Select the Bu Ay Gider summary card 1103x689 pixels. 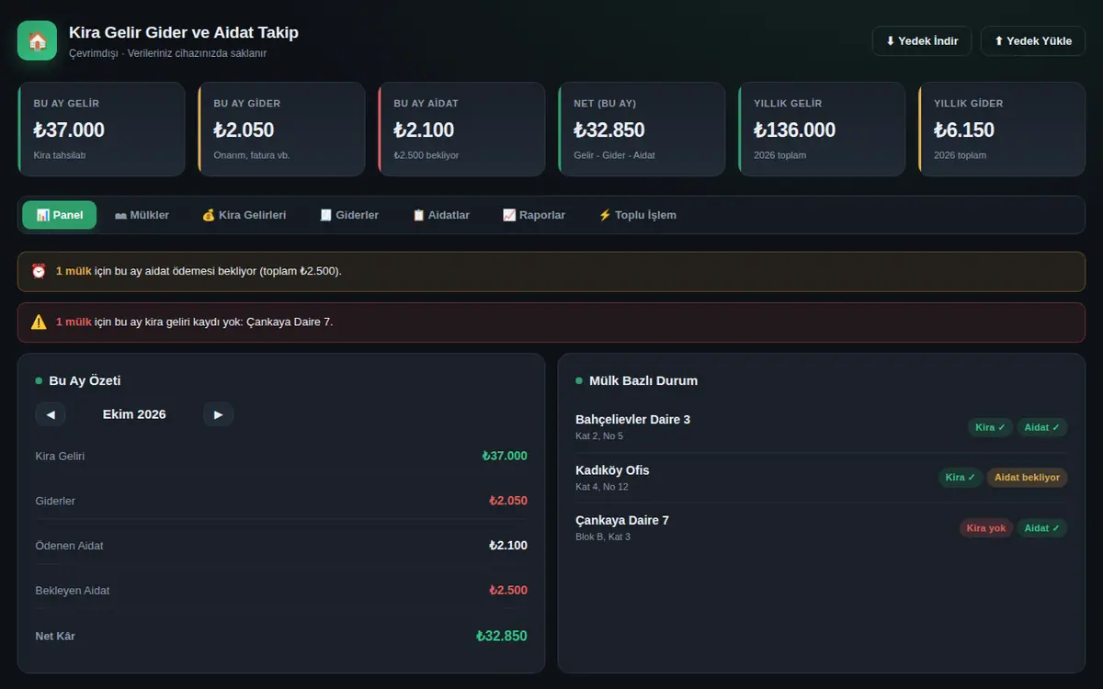pos(281,130)
